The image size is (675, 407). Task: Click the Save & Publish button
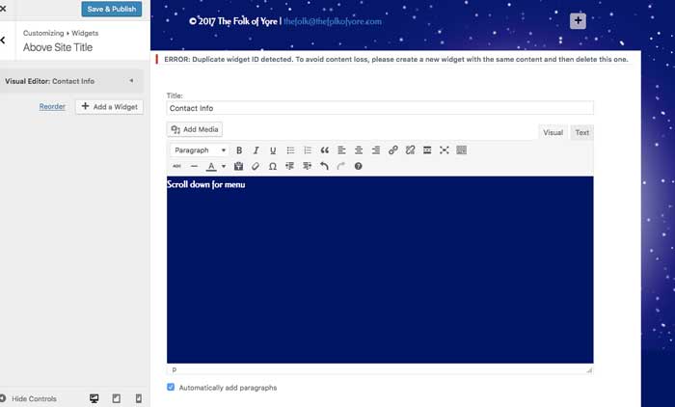[x=111, y=10]
